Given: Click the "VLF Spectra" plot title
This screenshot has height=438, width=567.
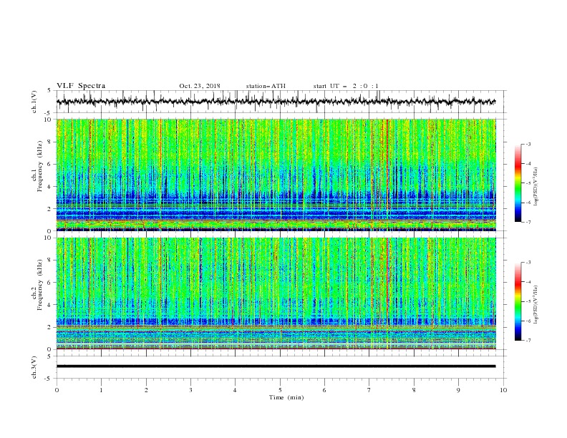Looking at the screenshot, I should pyautogui.click(x=81, y=86).
